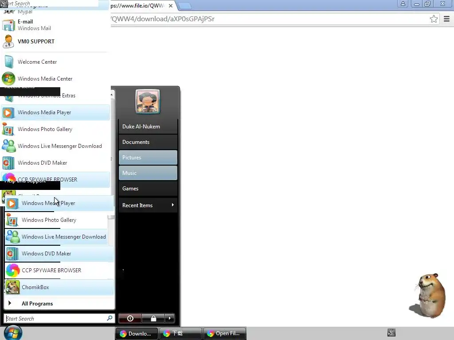Open Duke Al-Nukem personal folder
The height and width of the screenshot is (340, 454).
(148, 127)
